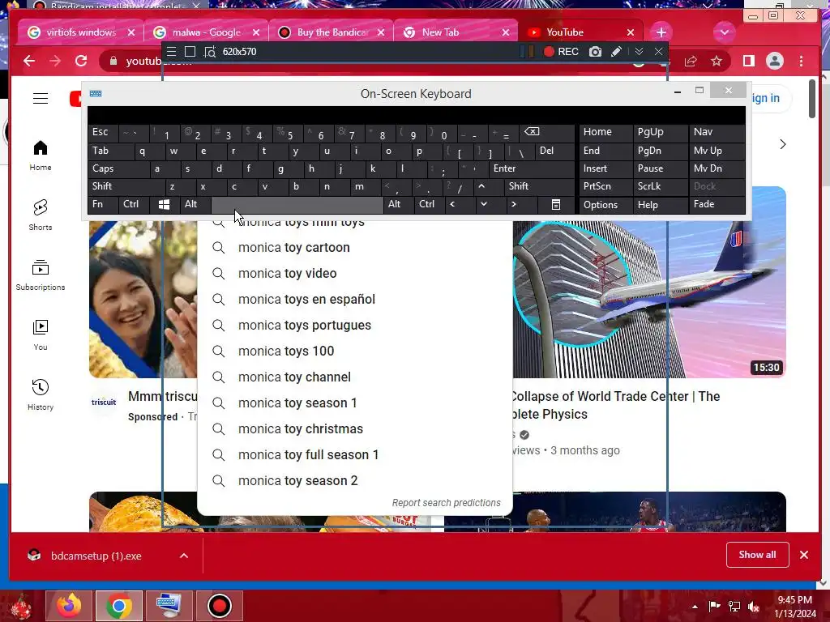Open Chrome three-dot menu
This screenshot has height=622, width=830.
point(802,61)
